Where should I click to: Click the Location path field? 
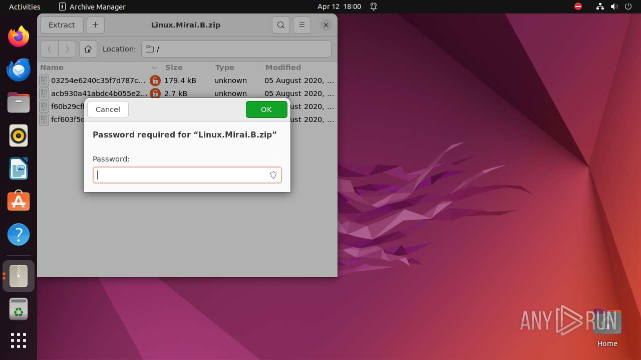236,49
